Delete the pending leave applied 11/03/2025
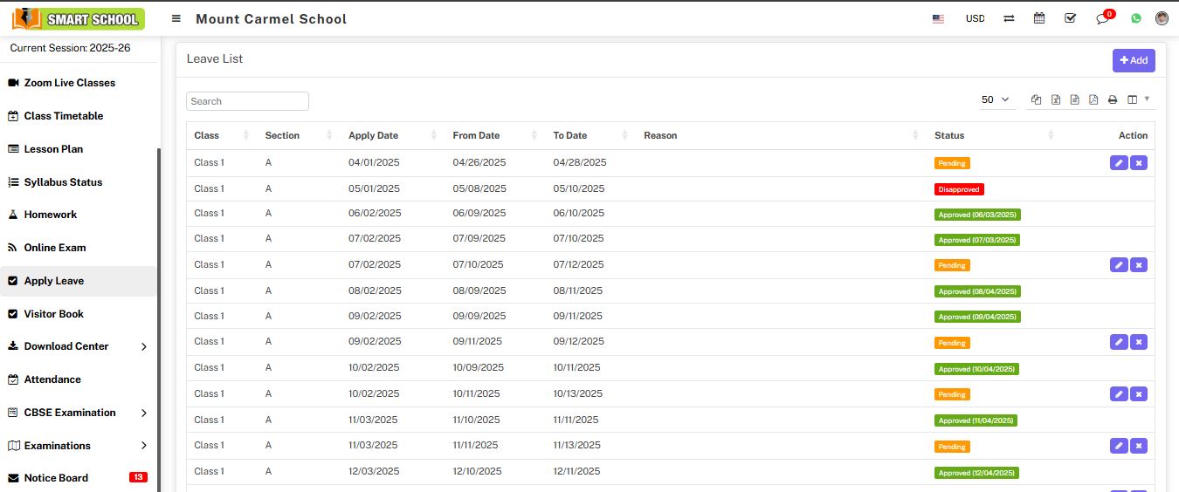Viewport: 1179px width, 492px height. tap(1139, 446)
